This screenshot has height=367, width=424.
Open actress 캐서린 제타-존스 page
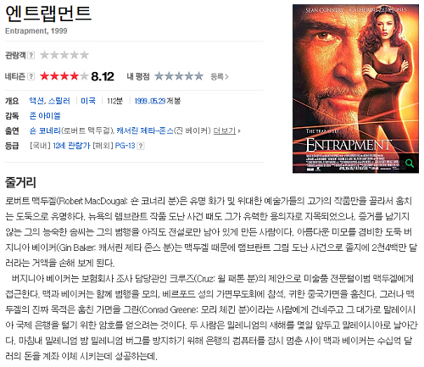[x=145, y=131]
